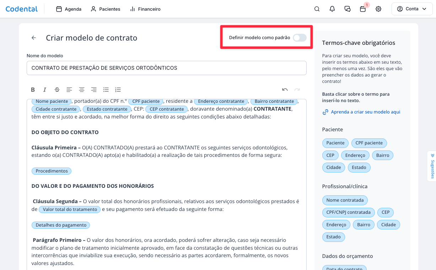436x270 pixels.
Task: Undo the last editor change
Action: tap(285, 90)
